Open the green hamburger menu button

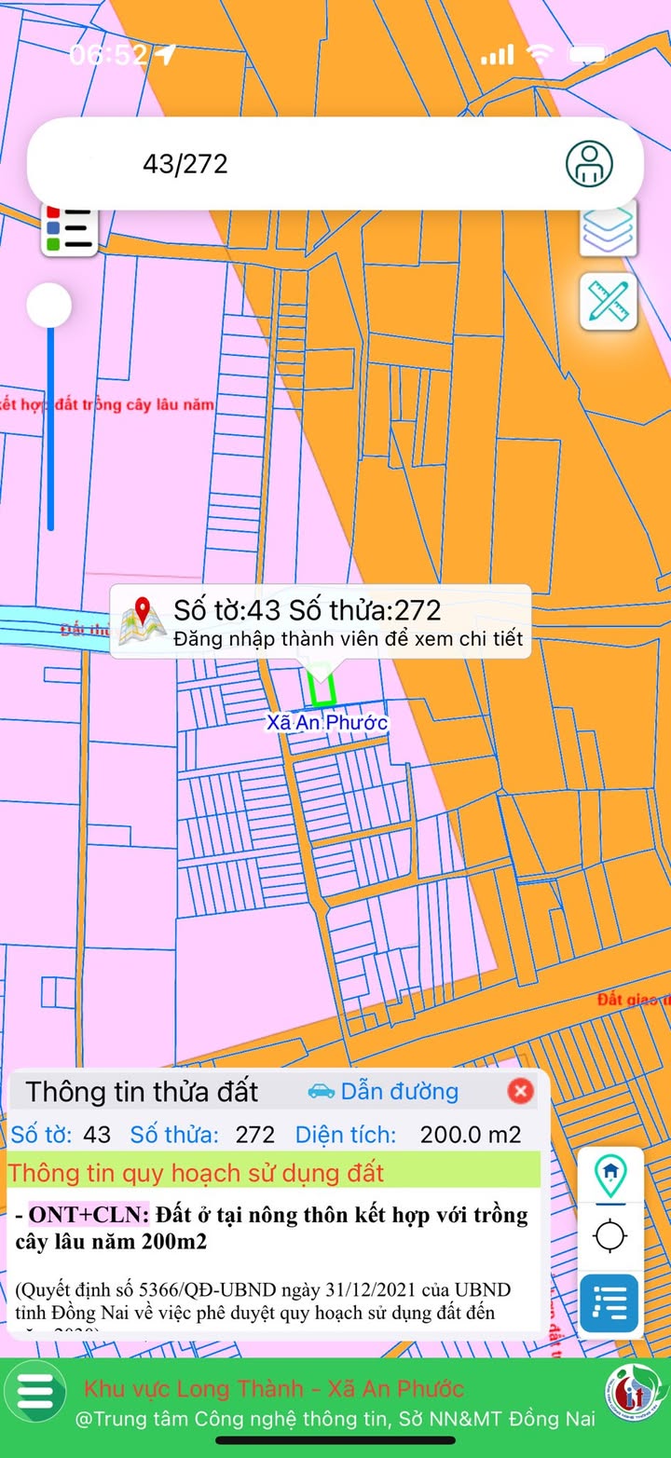coord(34,1392)
